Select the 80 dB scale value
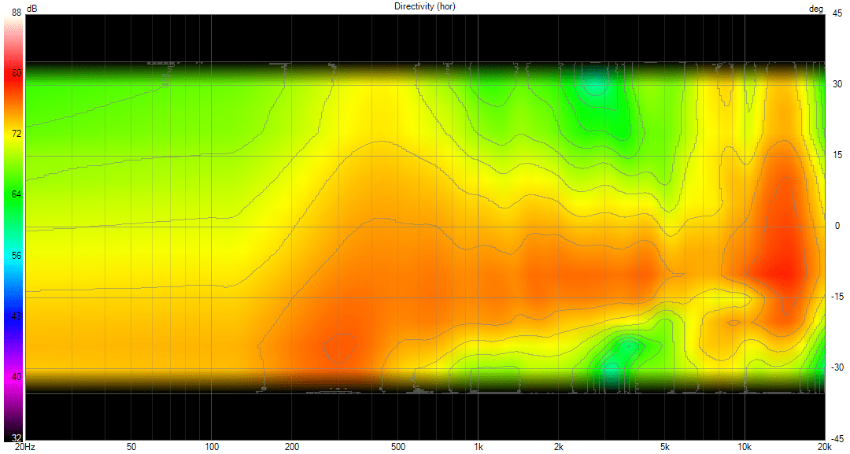The height and width of the screenshot is (454, 850). click(17, 73)
